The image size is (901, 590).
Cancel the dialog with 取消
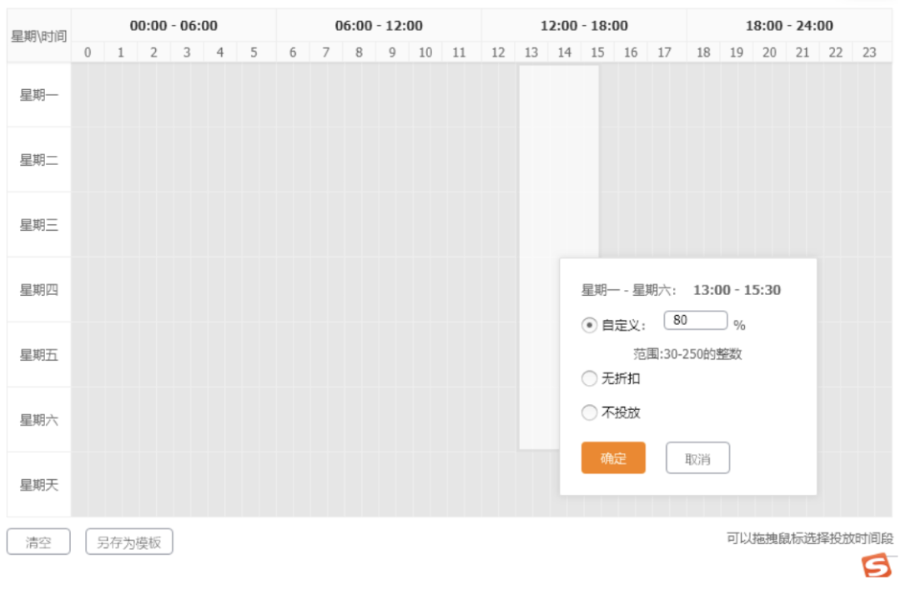tap(697, 457)
